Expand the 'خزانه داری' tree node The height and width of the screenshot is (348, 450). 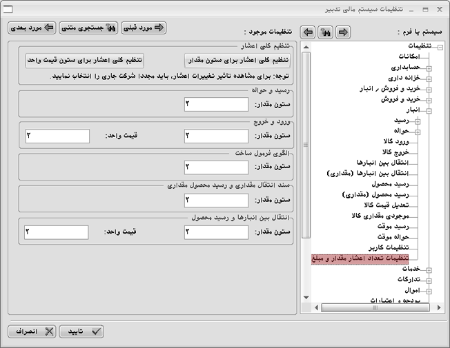[x=429, y=79]
